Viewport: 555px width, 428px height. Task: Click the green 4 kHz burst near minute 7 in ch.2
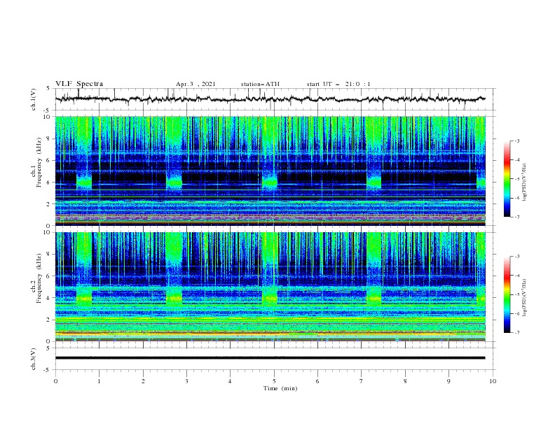click(x=374, y=297)
